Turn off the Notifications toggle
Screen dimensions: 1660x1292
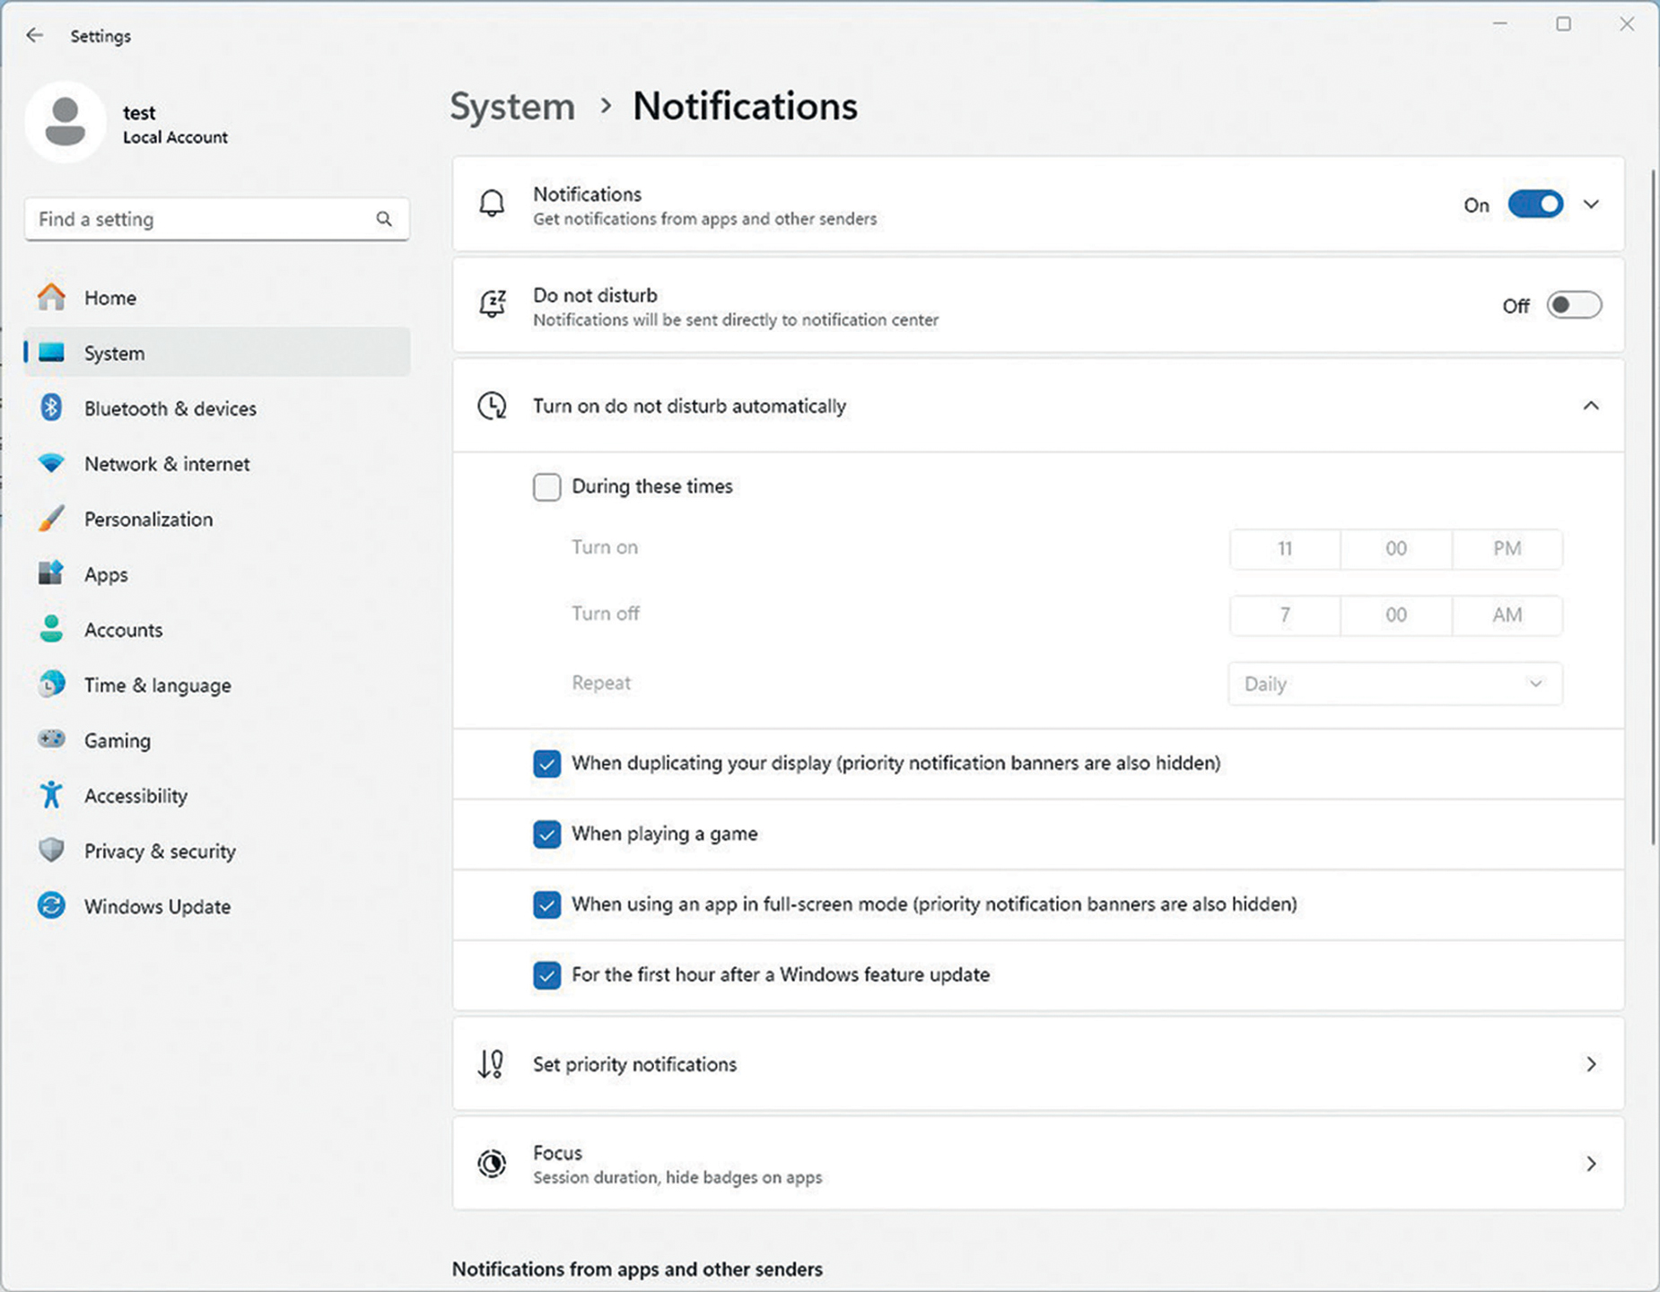pyautogui.click(x=1535, y=205)
